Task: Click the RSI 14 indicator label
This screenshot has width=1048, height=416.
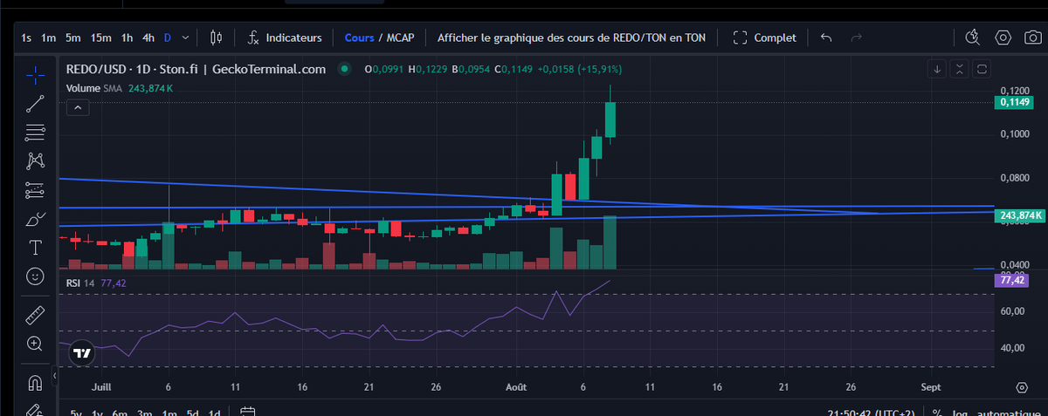Action: (x=81, y=283)
